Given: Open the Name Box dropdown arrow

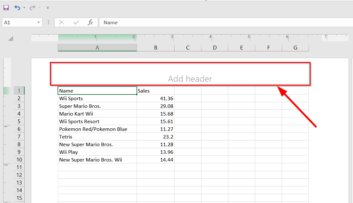Looking at the screenshot, I should pos(39,22).
